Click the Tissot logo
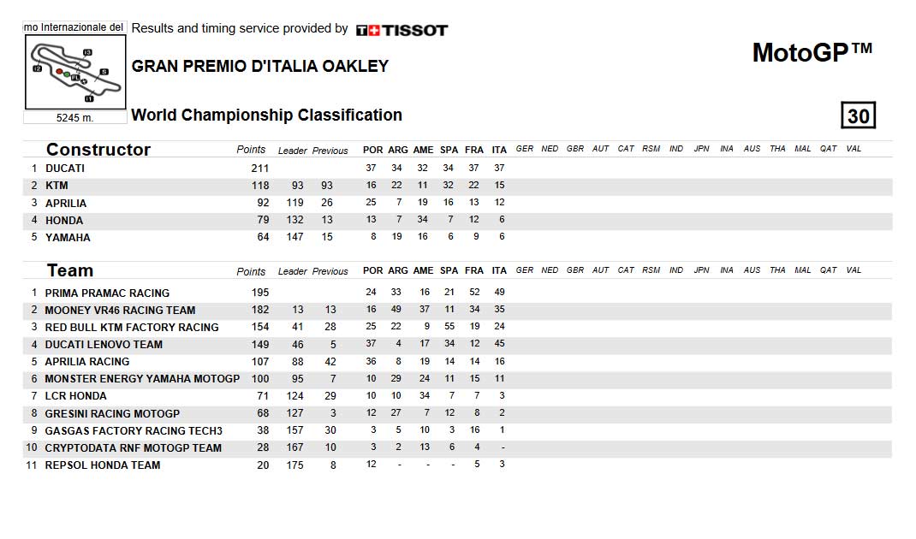 tap(401, 30)
